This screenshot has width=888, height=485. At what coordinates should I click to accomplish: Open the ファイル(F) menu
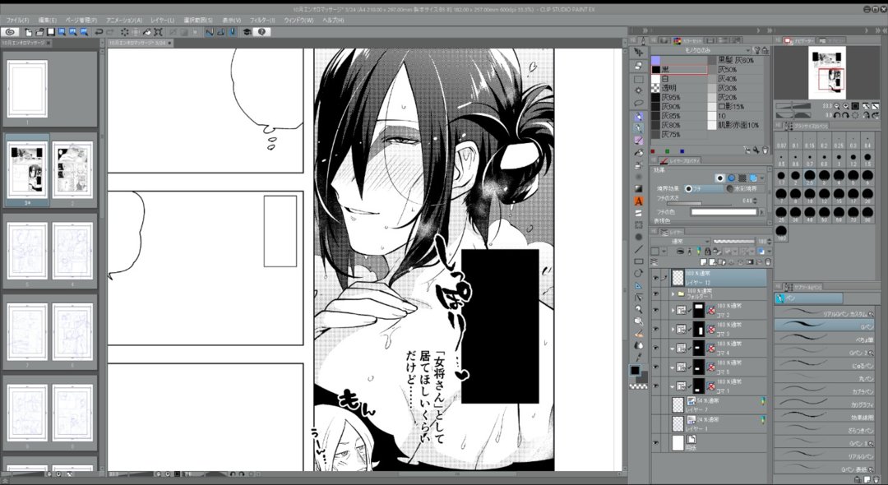coord(17,21)
